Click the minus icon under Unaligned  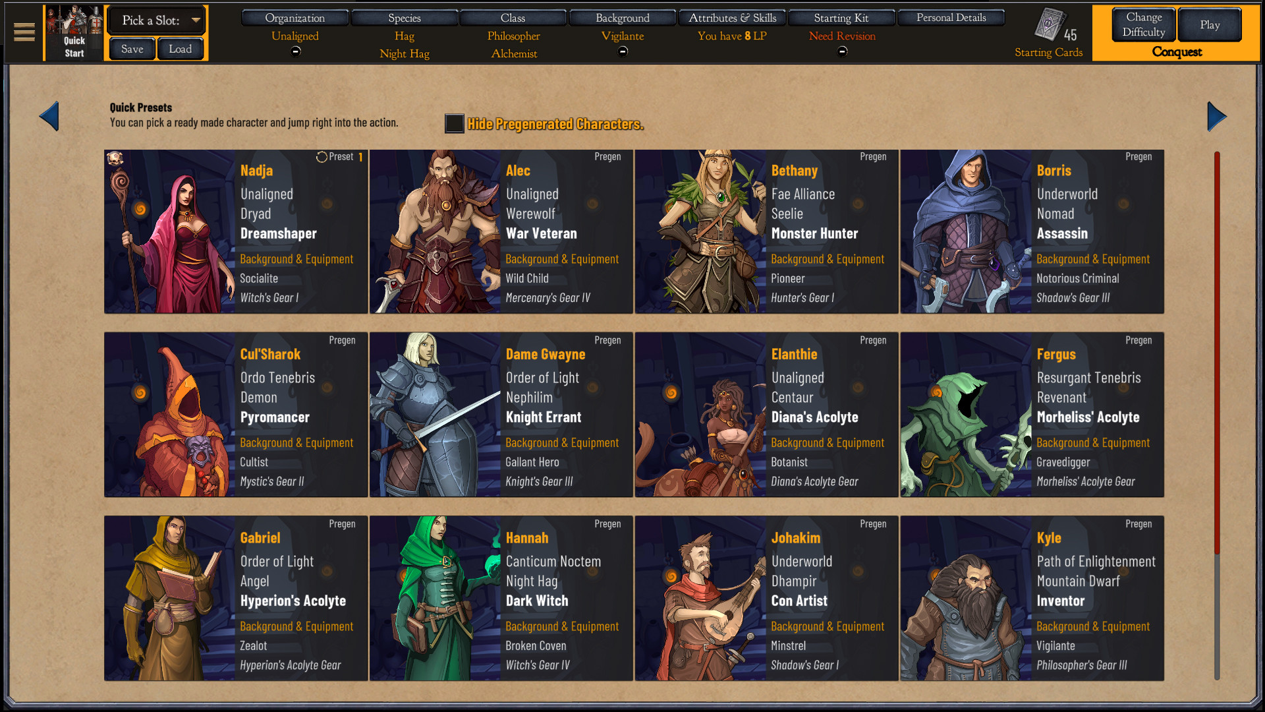click(x=295, y=51)
